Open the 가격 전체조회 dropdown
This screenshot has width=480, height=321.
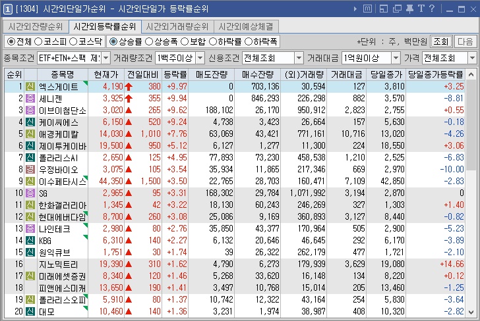(472, 58)
